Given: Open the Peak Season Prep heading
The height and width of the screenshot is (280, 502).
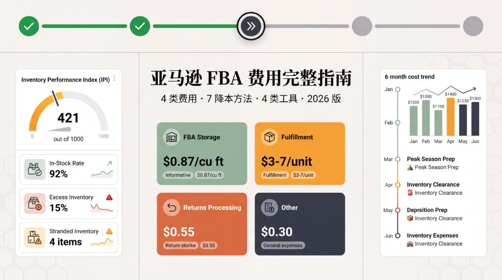Looking at the screenshot, I should click(430, 159).
